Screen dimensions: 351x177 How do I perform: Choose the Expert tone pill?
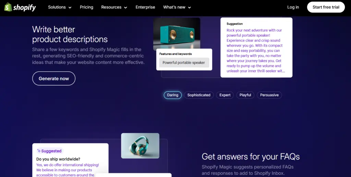(x=225, y=95)
